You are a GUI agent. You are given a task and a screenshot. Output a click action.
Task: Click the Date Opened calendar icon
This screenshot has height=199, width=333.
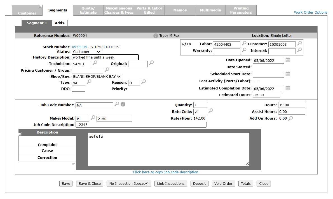point(288,60)
